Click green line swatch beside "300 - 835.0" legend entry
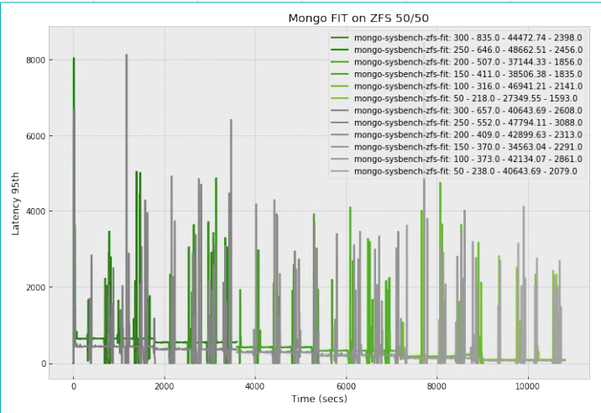Viewport: 601px width, 413px height. (340, 38)
